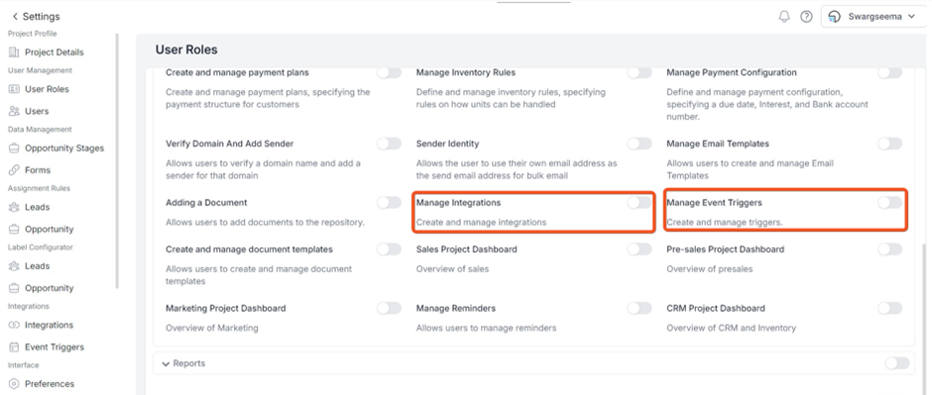This screenshot has width=932, height=395.
Task: Open Integrations in sidebar
Action: [49, 325]
